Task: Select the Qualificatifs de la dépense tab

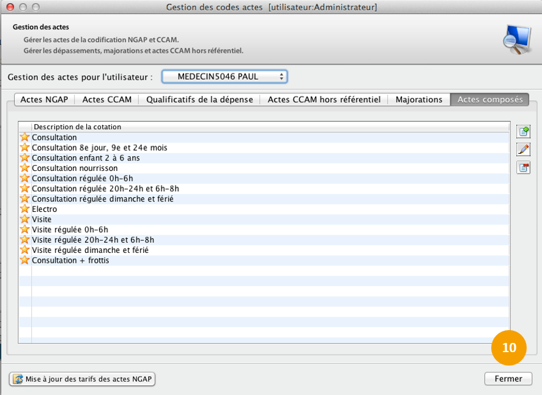Action: click(199, 99)
